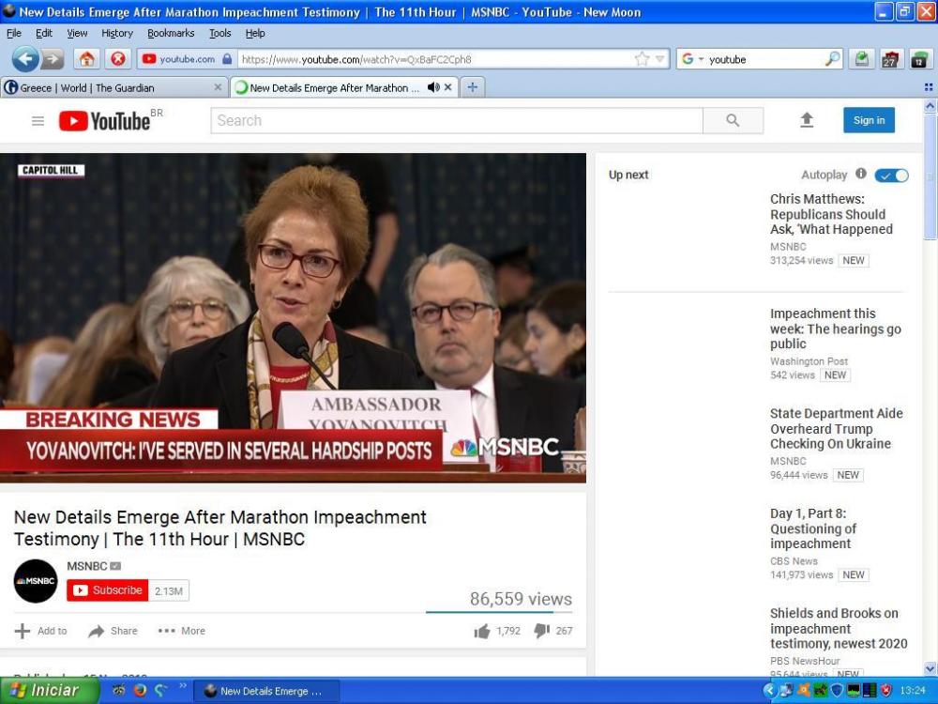This screenshot has height=704, width=938.
Task: Click the YouTube search magnifier button
Action: (733, 120)
